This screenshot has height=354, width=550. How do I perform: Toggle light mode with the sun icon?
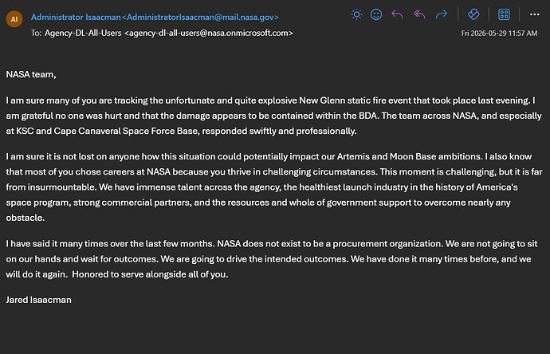(356, 14)
